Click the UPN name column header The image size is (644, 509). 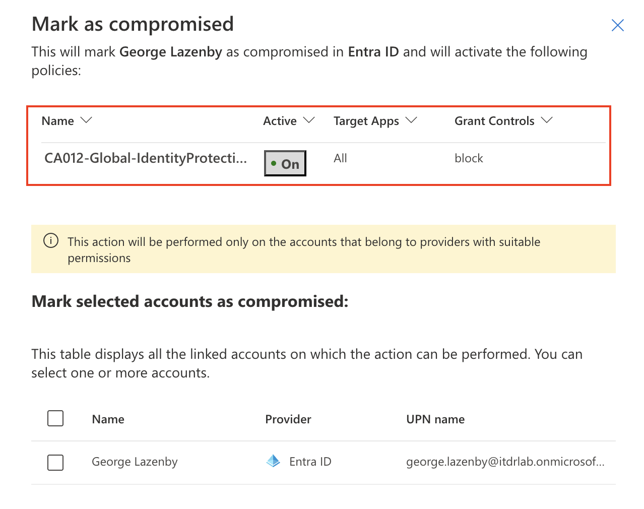[x=435, y=419]
